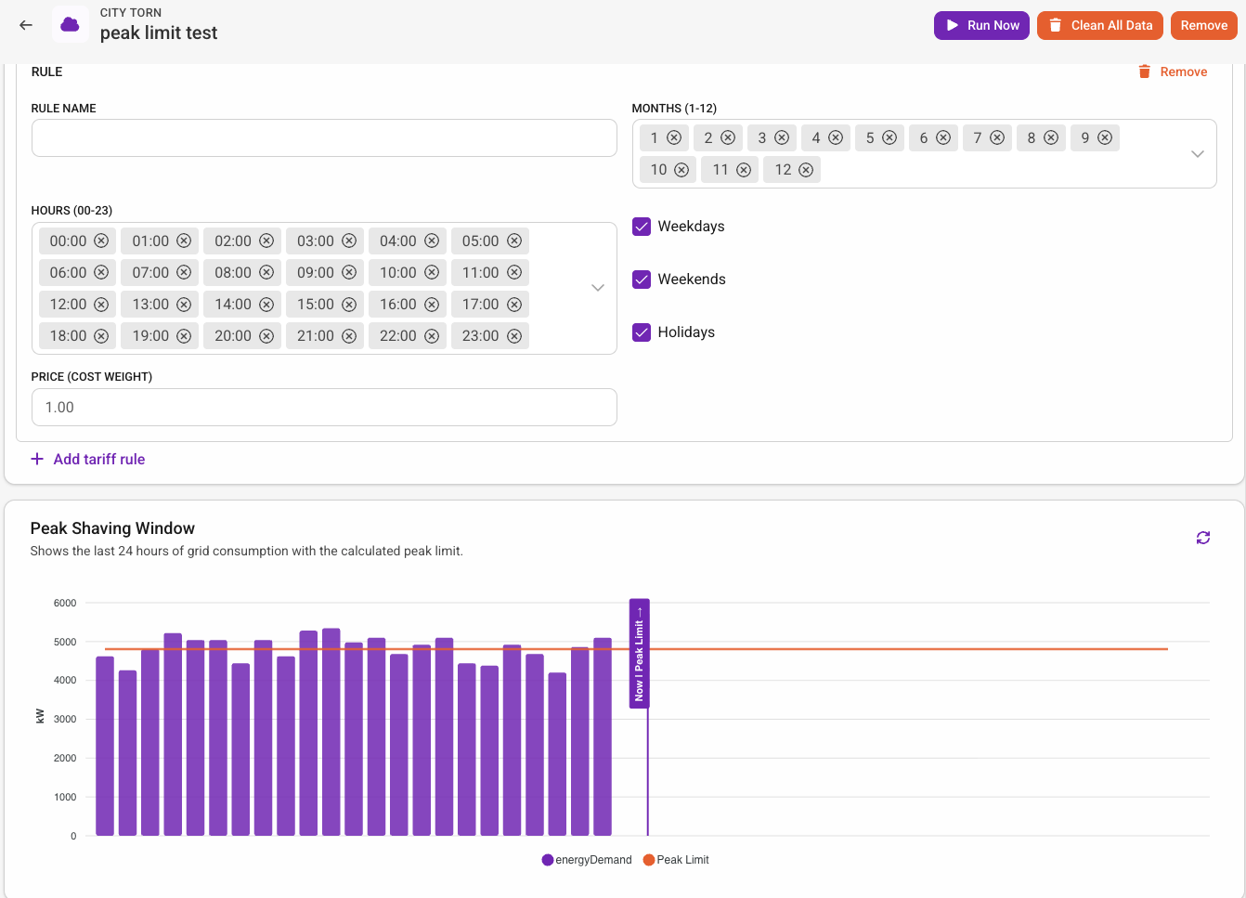Open the HOURS selection dropdown chevron
Image resolution: width=1246 pixels, height=898 pixels.
597,288
